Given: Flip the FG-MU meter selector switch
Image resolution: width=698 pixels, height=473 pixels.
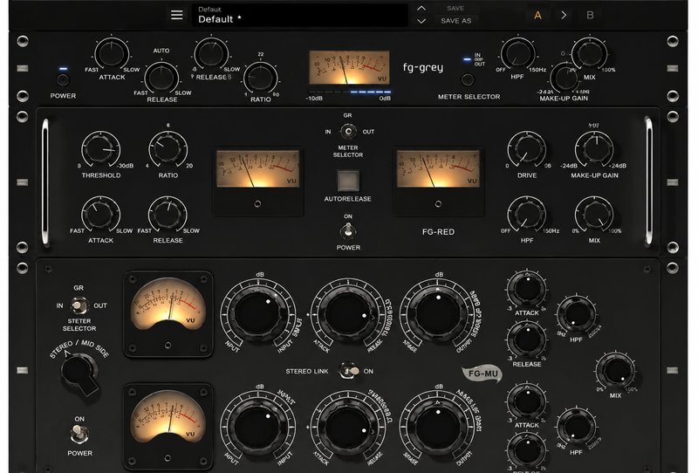Looking at the screenshot, I should (x=79, y=305).
